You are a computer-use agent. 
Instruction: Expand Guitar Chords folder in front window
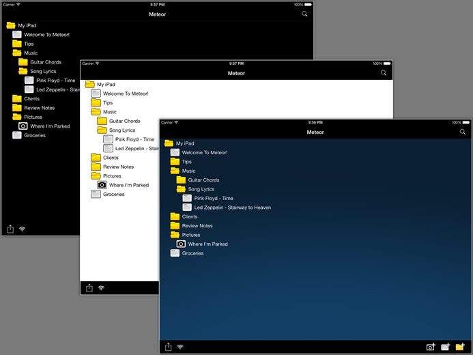click(181, 180)
